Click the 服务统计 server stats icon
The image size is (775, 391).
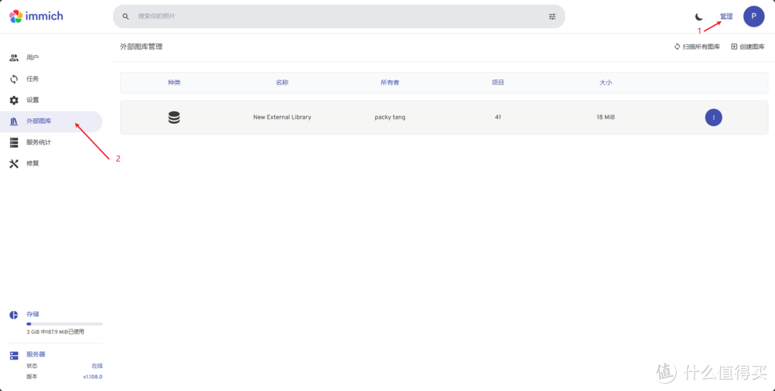coord(14,143)
